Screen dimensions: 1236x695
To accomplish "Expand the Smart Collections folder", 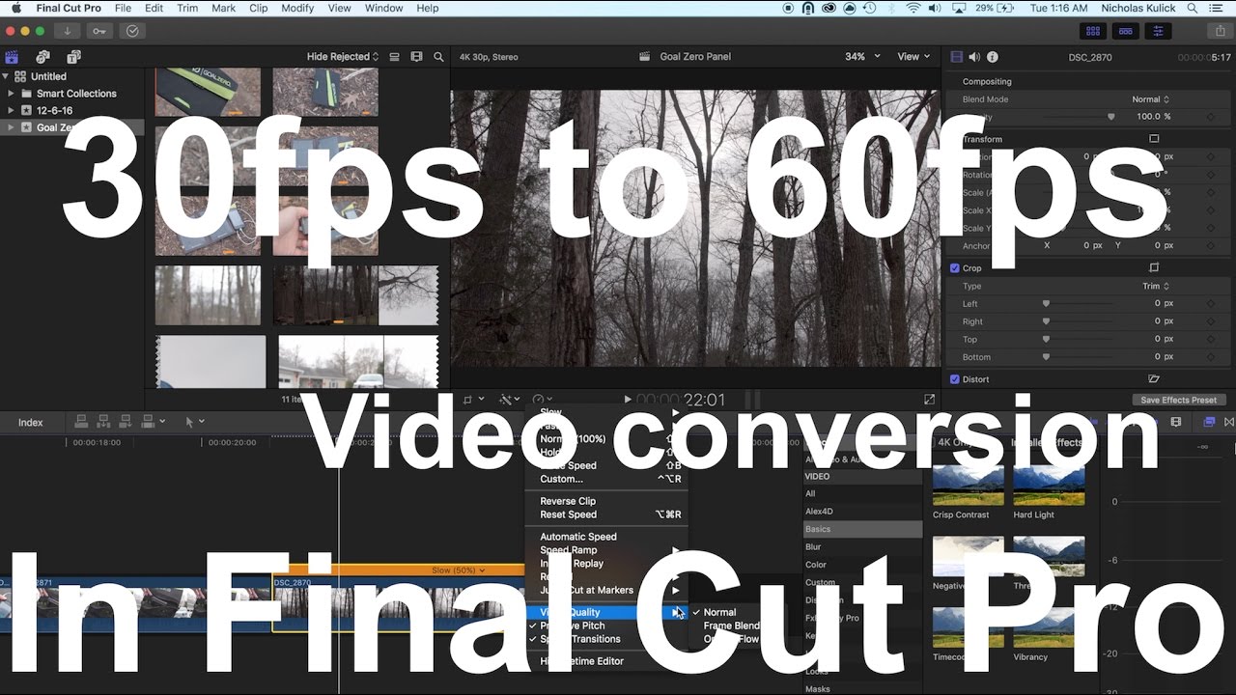I will point(12,94).
